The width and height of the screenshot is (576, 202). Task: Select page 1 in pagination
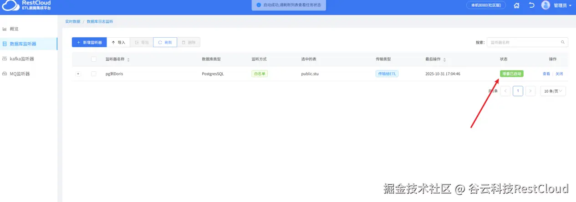[518, 91]
